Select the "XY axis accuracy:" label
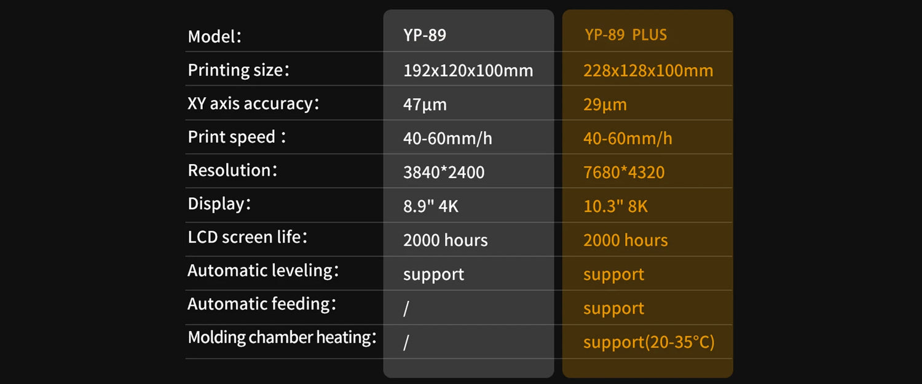Screen dimensions: 922x384 point(253,103)
